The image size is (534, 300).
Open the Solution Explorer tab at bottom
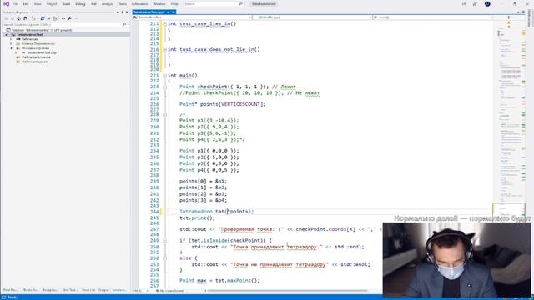(119, 290)
